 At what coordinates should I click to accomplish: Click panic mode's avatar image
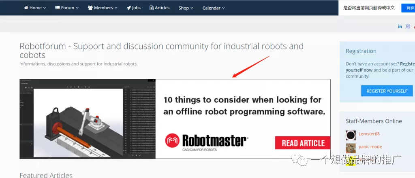[x=351, y=148]
